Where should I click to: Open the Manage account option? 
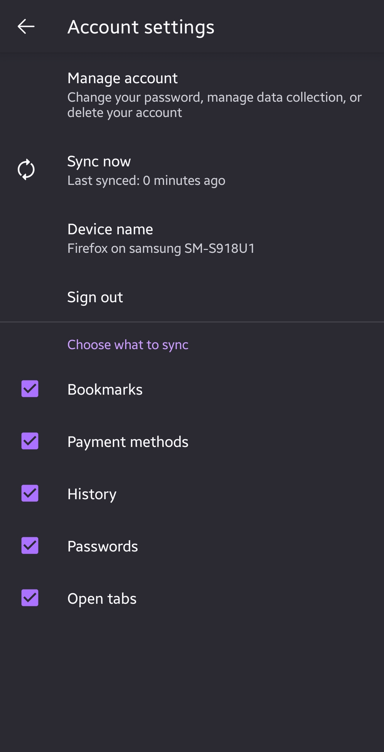(x=122, y=78)
